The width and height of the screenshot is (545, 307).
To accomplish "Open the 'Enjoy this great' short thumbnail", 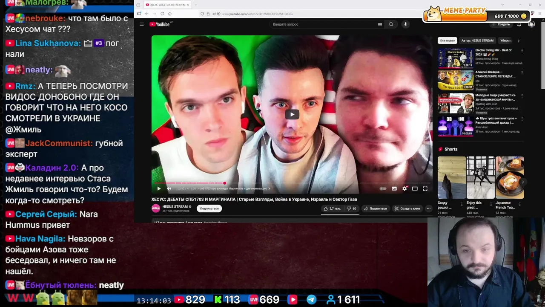I will (480, 177).
